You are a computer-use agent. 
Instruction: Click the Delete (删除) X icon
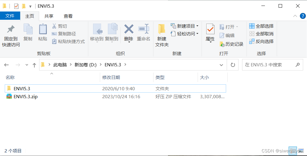[x=129, y=29]
